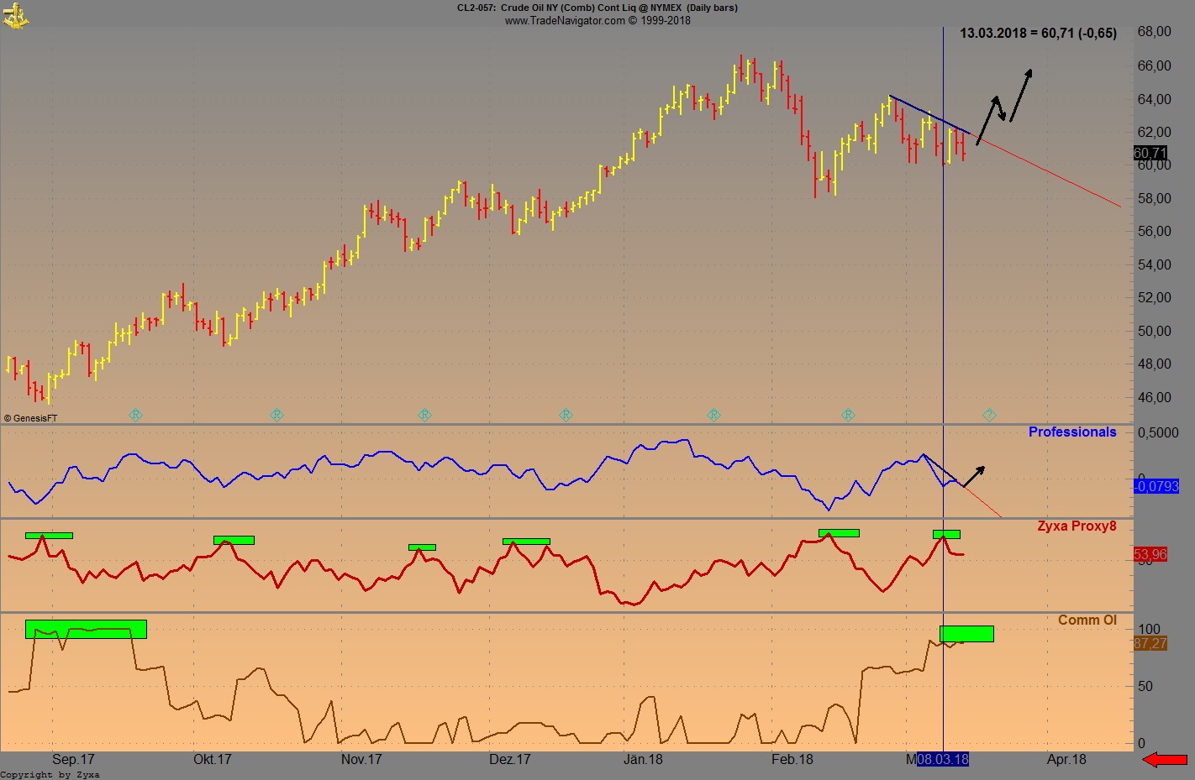Select the rollover diamond marker below Sep.17
This screenshot has height=780, width=1195.
coord(135,415)
